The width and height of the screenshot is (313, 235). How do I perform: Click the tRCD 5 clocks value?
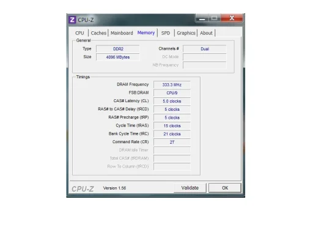[172, 110]
